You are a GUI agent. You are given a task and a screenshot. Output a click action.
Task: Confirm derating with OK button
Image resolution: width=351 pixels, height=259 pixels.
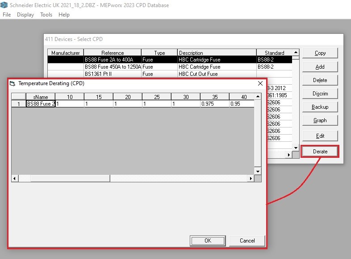(208, 241)
